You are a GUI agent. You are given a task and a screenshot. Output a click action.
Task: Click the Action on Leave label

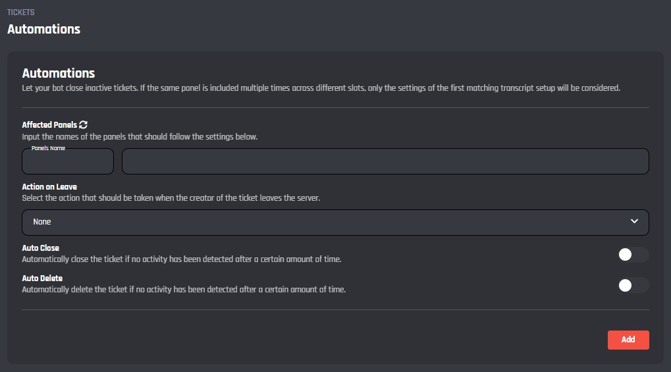[x=49, y=187]
